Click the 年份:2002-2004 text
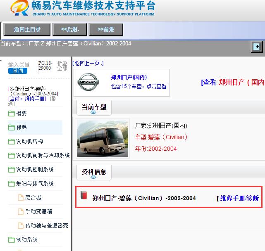Image resolution: width=265 pixels, height=251 pixels. click(x=156, y=149)
